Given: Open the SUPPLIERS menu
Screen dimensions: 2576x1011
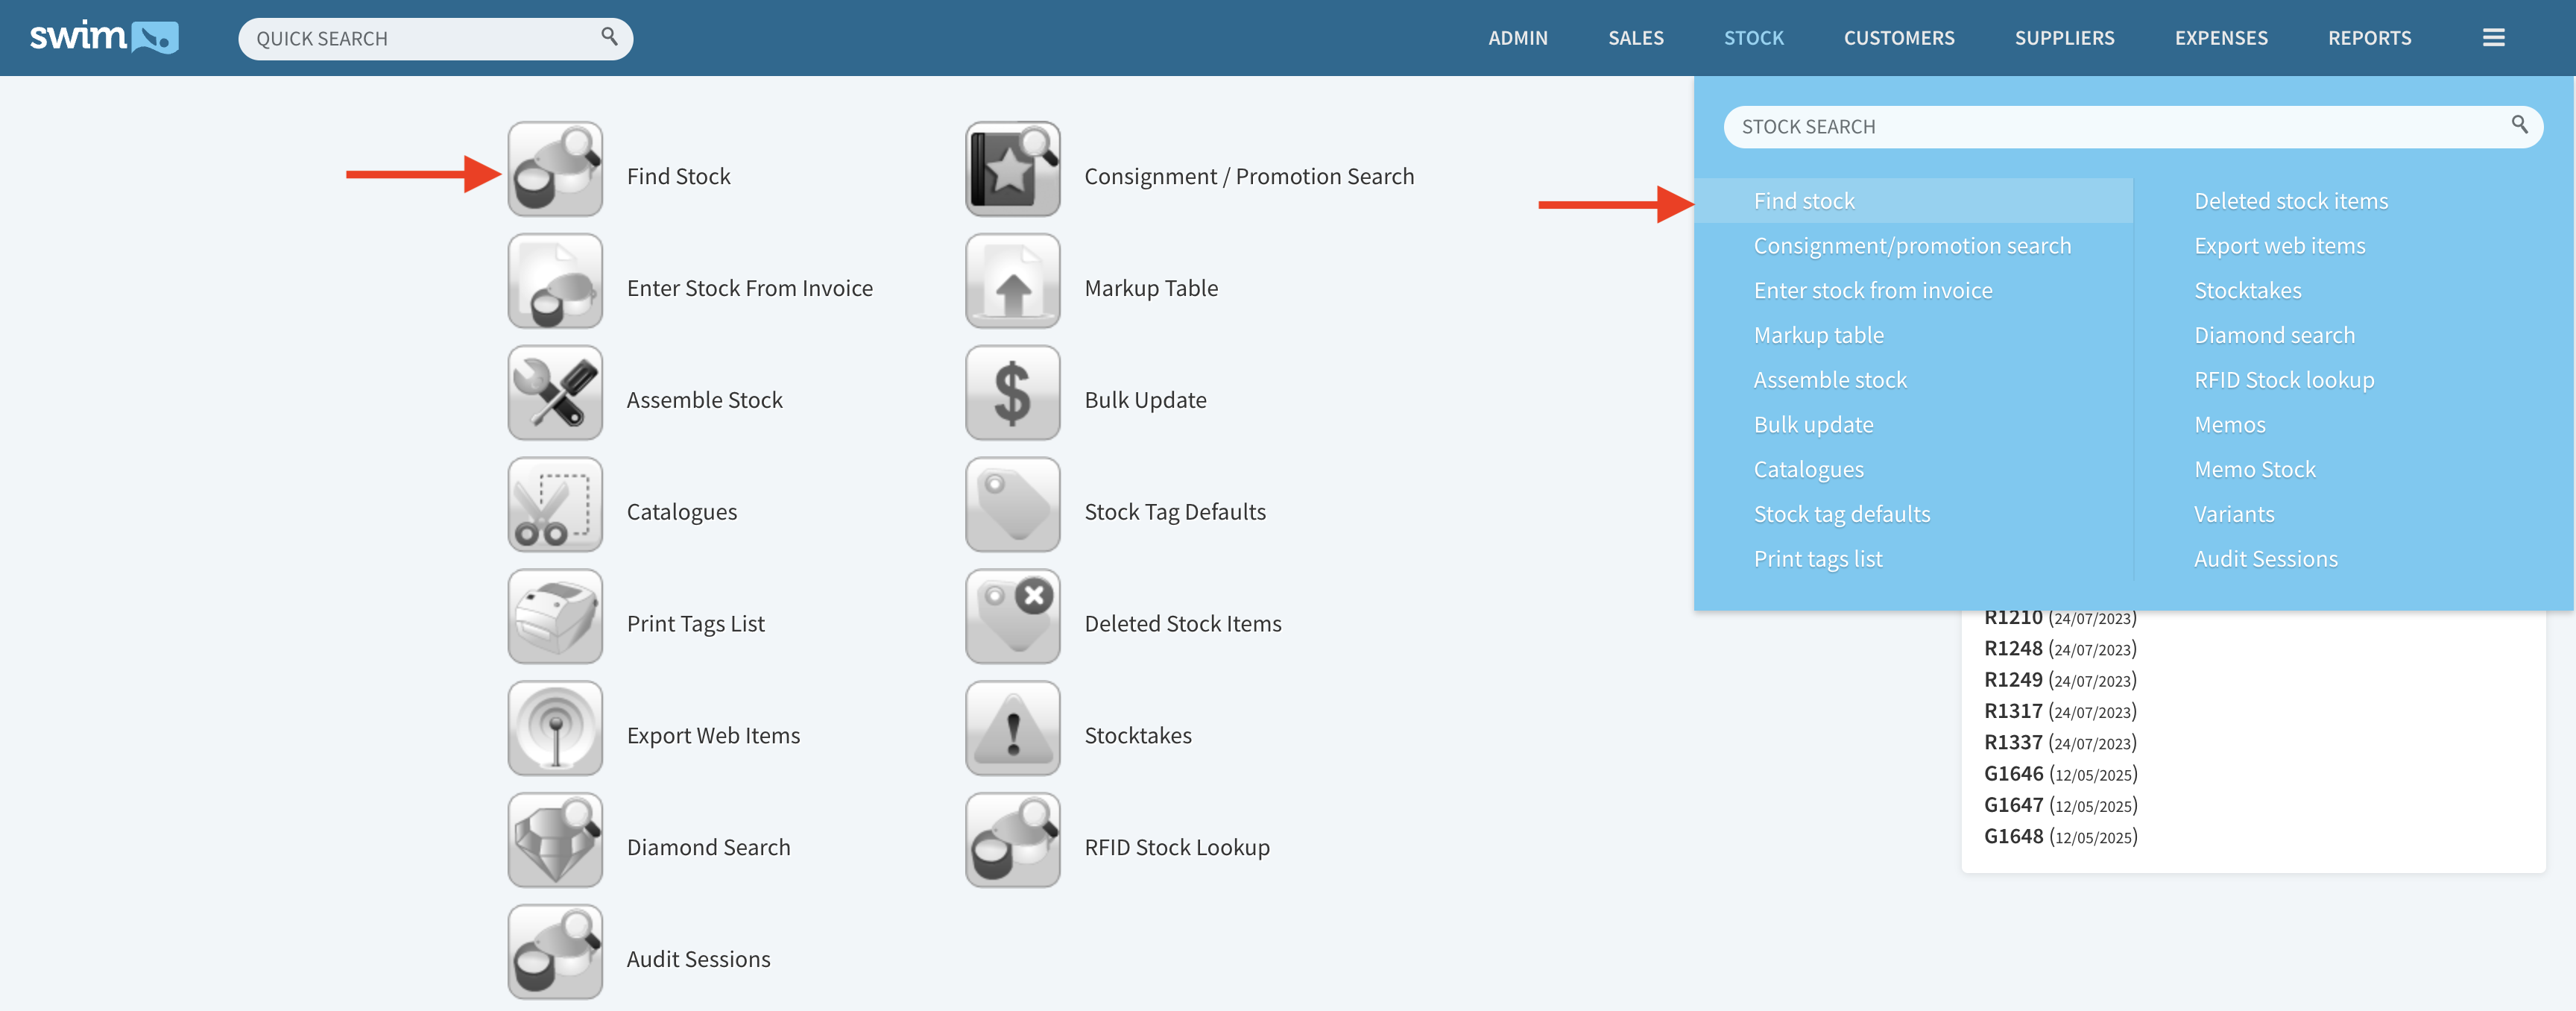Looking at the screenshot, I should tap(2064, 38).
